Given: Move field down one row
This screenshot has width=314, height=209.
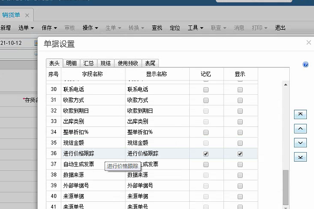Looking at the screenshot, I should click(x=300, y=143).
